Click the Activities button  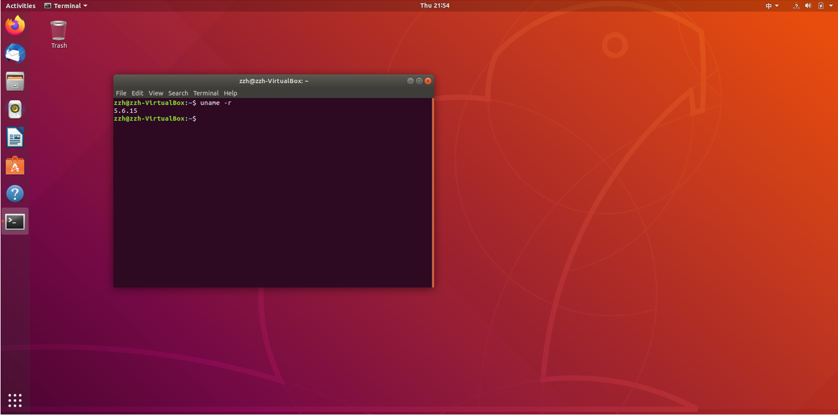coord(20,5)
